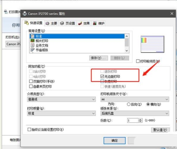The height and width of the screenshot is (149, 177).
Task: Click the print layout preview thumbnail
Action: (152, 44)
